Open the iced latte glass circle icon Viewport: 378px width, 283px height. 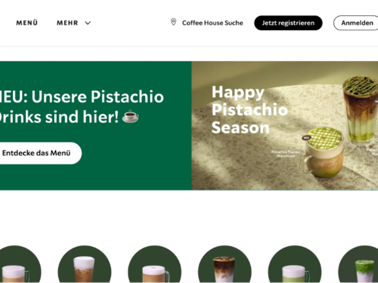85,264
